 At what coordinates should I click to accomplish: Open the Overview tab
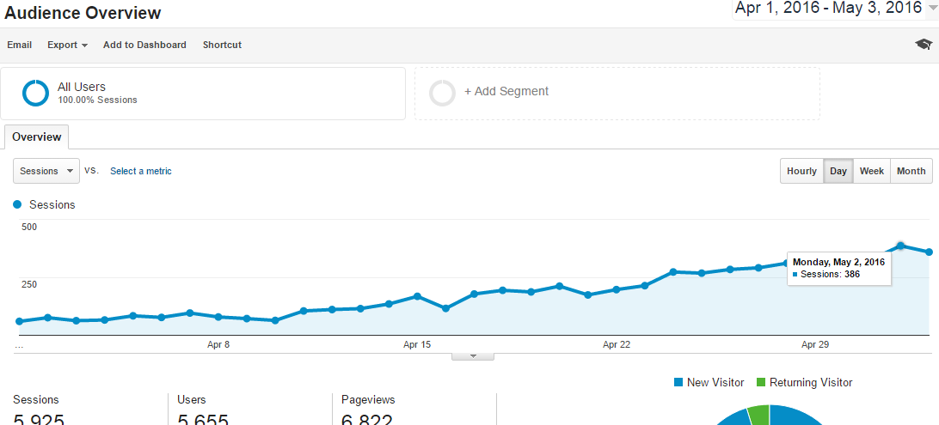[36, 137]
